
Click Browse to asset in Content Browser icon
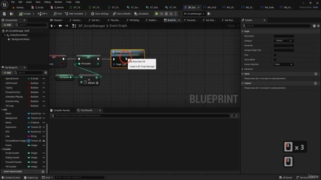[x=12, y=13]
